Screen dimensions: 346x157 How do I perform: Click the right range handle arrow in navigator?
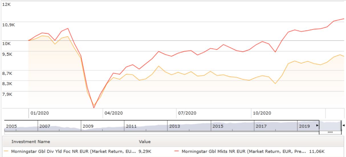(x=343, y=125)
